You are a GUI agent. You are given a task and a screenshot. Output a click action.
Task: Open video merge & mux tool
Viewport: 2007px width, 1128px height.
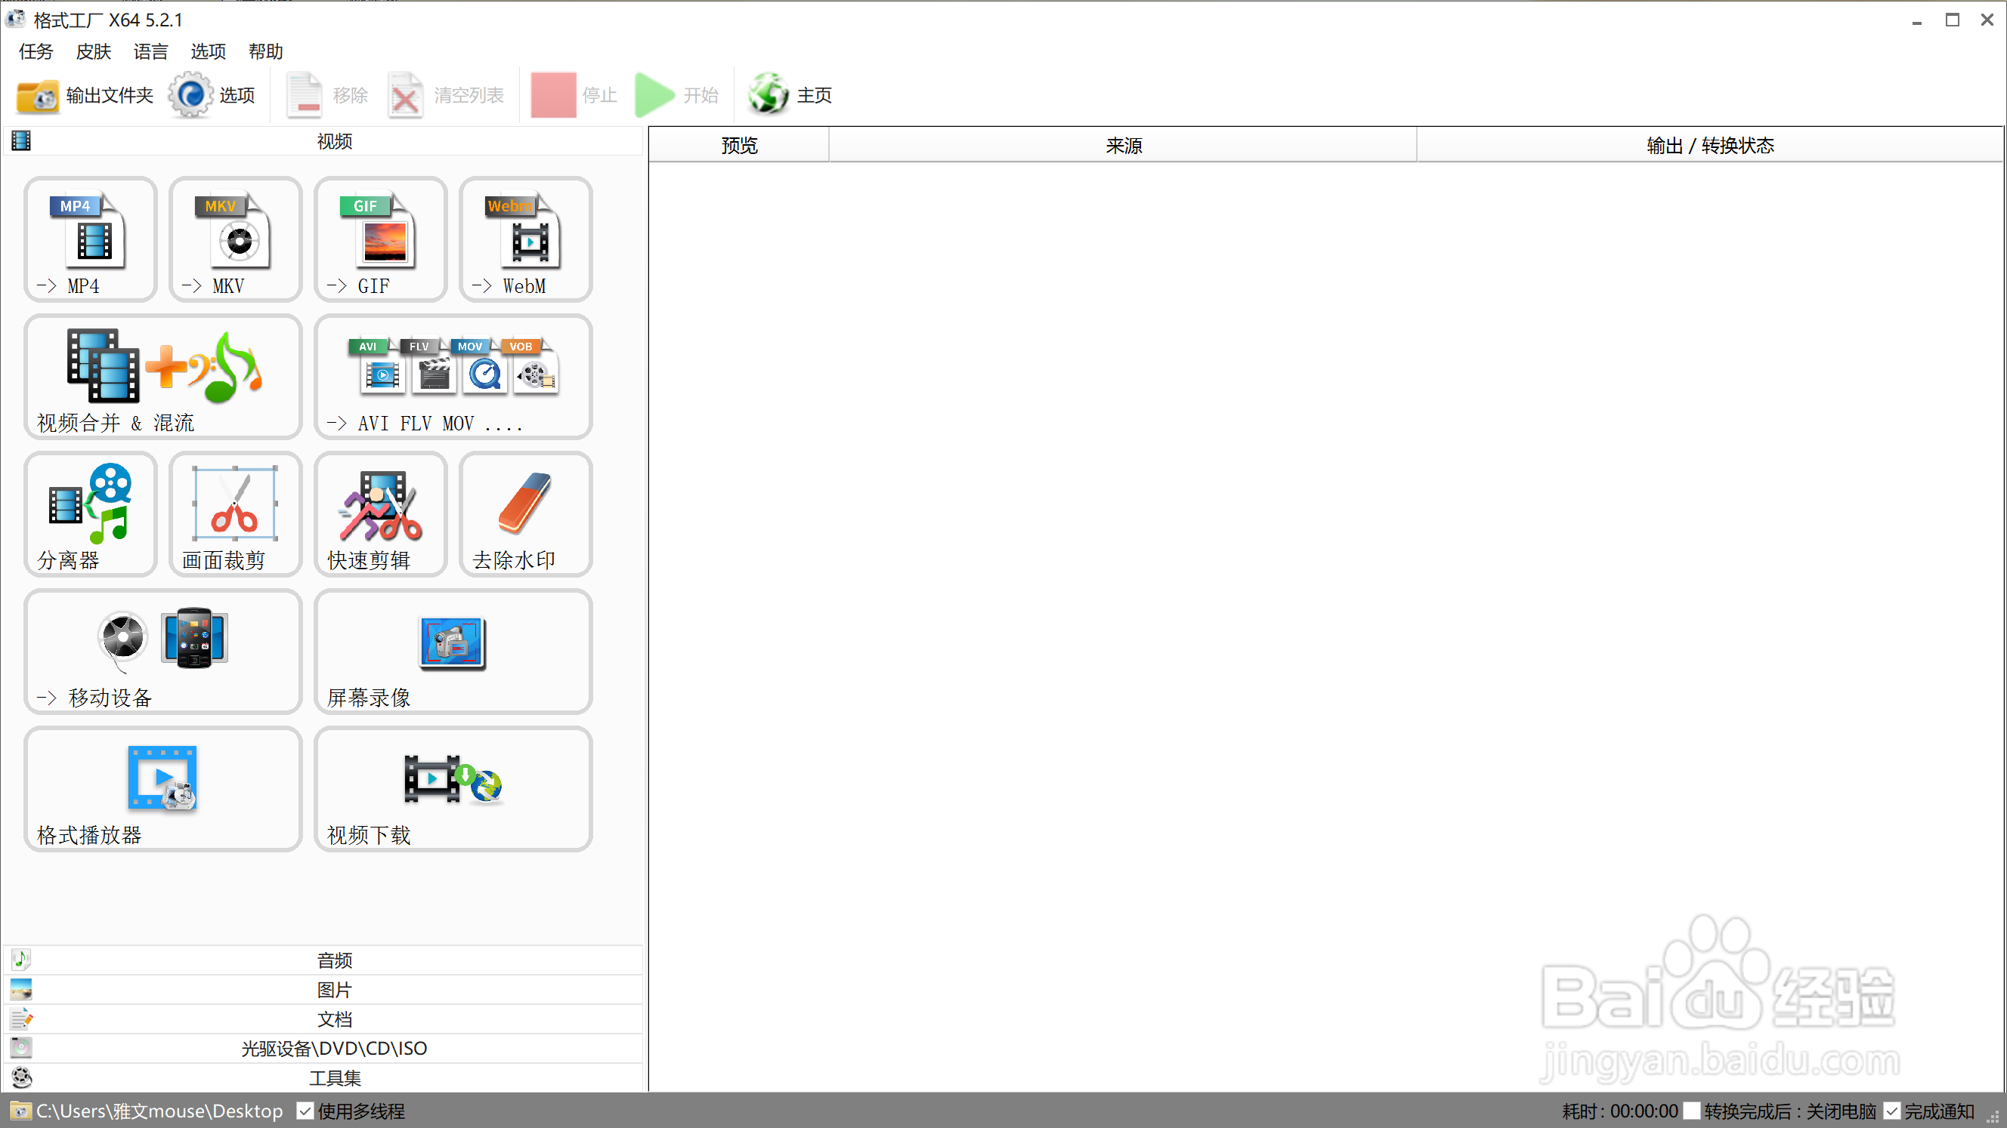tap(162, 377)
